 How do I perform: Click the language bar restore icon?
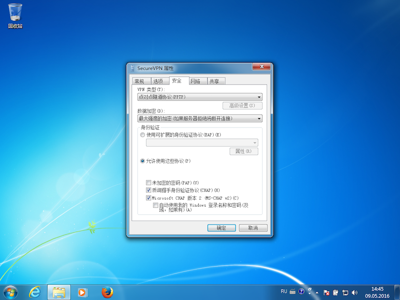tap(310, 289)
